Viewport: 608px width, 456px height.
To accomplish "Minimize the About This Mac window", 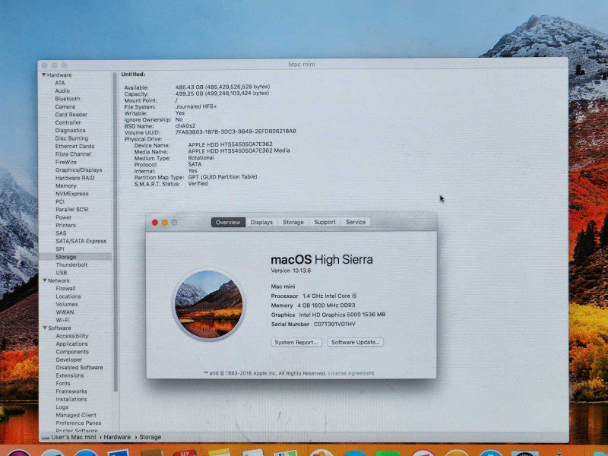I will [164, 222].
